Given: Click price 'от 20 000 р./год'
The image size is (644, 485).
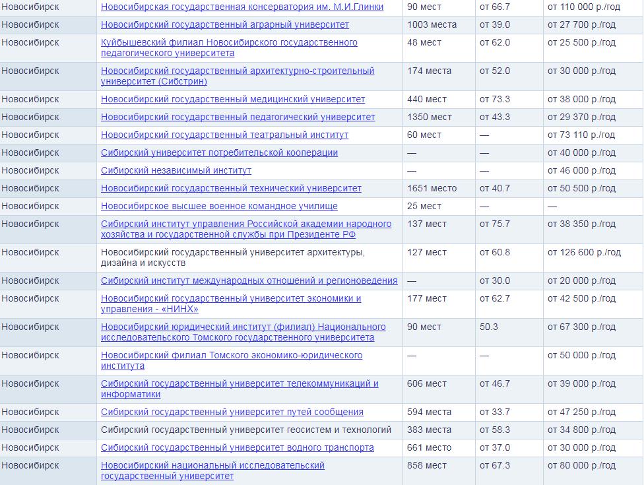Looking at the screenshot, I should (581, 280).
